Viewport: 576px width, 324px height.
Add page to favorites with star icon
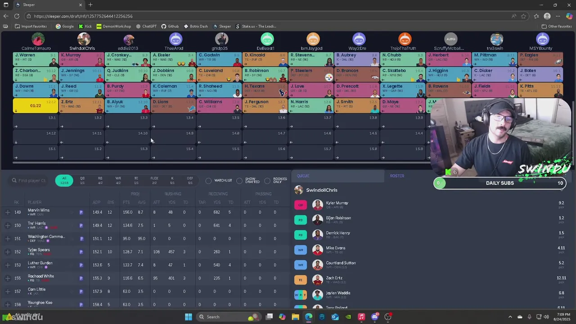[524, 16]
